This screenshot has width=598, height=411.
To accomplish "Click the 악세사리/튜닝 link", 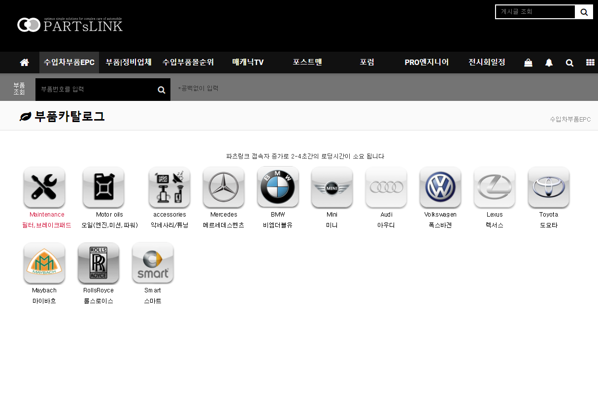I will point(169,225).
